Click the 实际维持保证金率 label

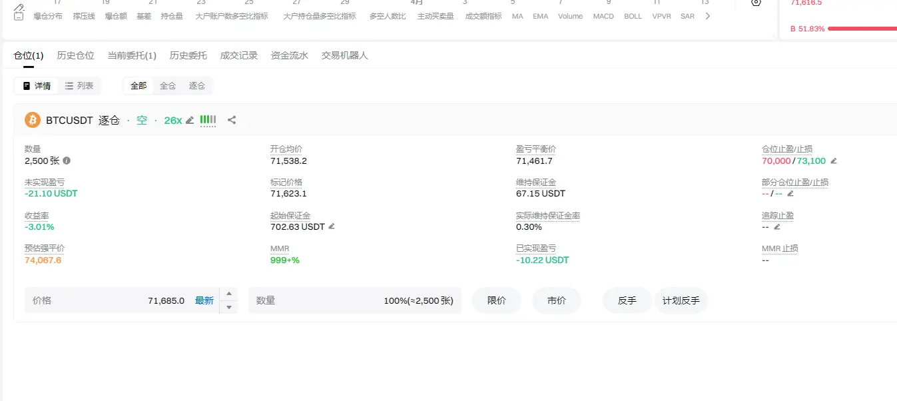click(548, 216)
